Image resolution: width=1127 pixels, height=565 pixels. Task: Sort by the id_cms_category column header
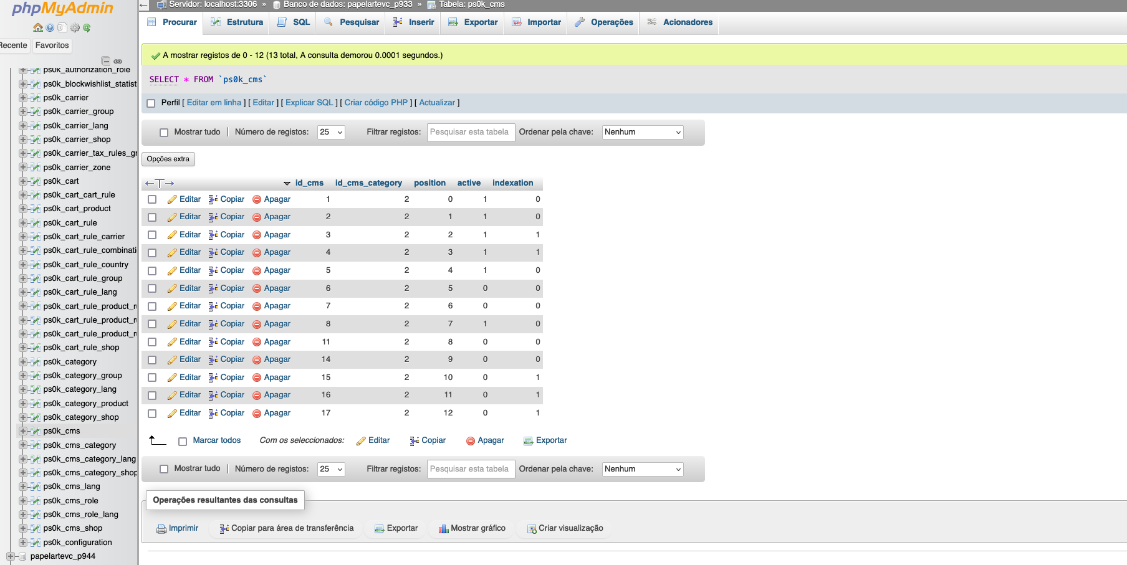(x=368, y=183)
